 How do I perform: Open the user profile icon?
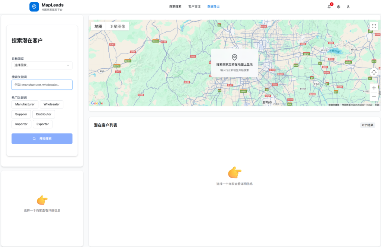(x=348, y=7)
